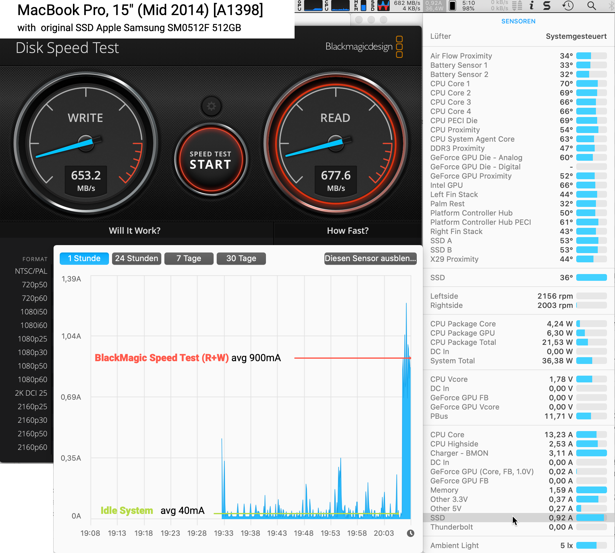This screenshot has width=615, height=553.
Task: Select the 1 Stunde time range tab
Action: 82,258
